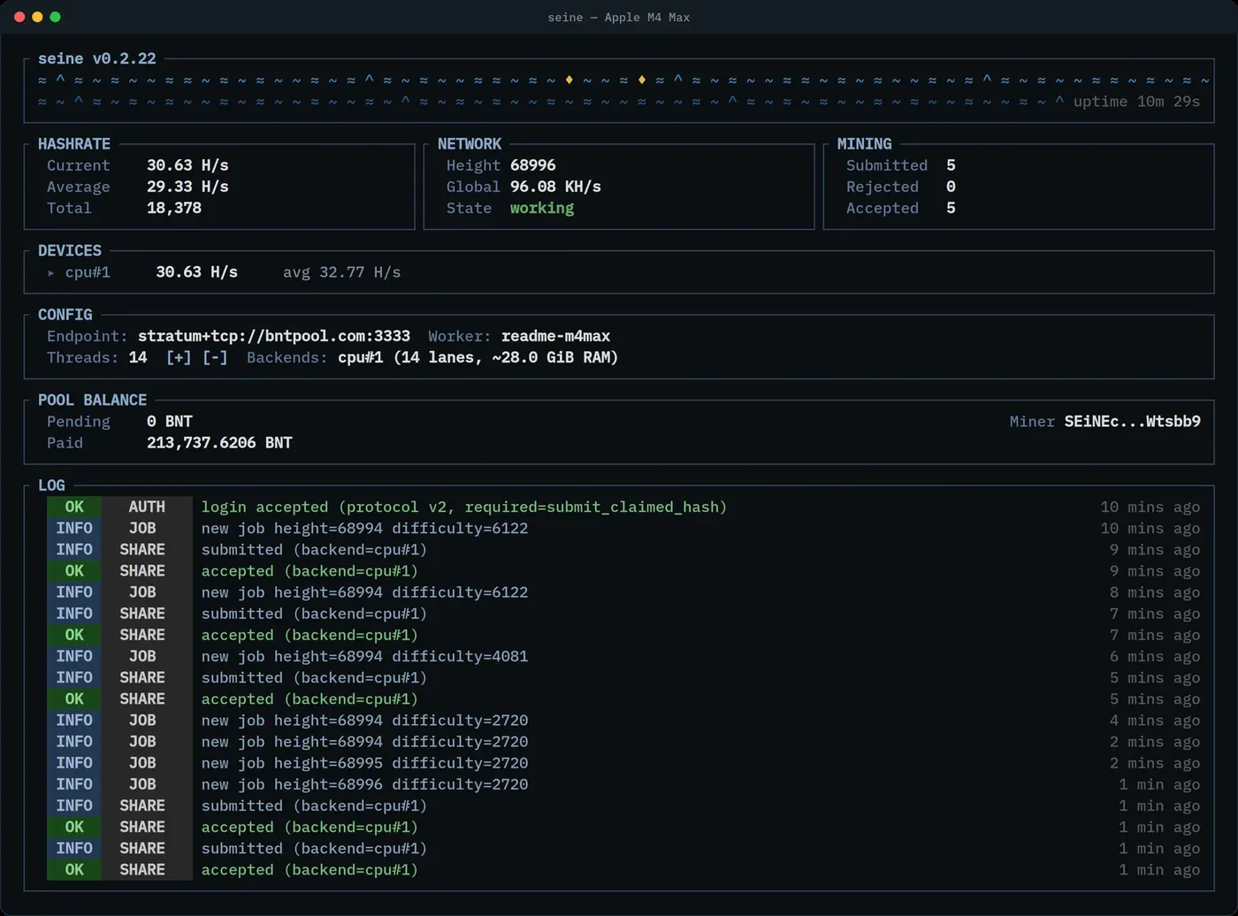The width and height of the screenshot is (1238, 916).
Task: Click the CONFIG panel heading
Action: pyautogui.click(x=65, y=315)
